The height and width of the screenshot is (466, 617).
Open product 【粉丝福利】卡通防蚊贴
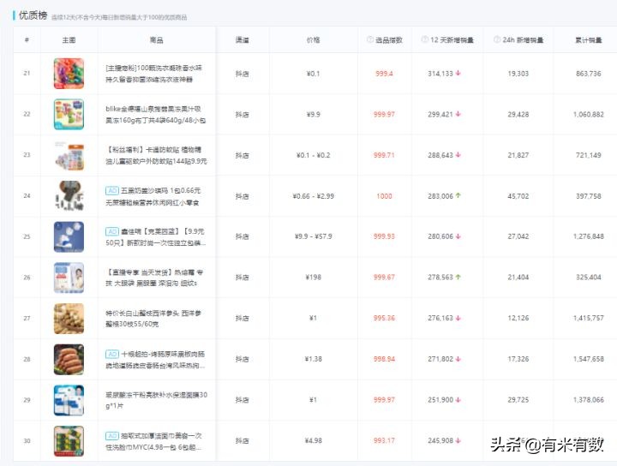tap(156, 155)
